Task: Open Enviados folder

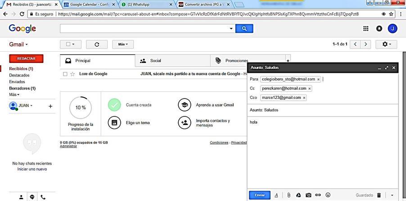Action: 17,82
